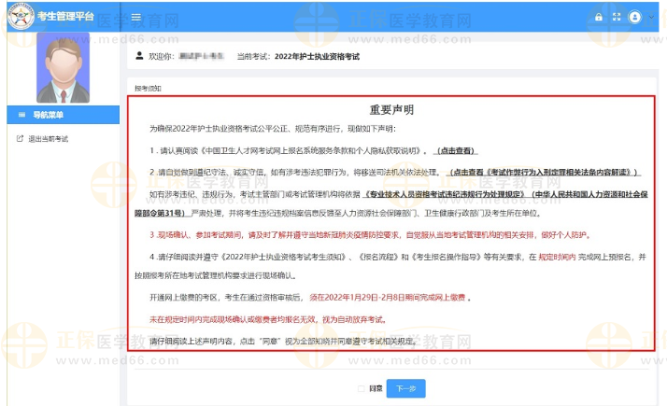
Task: Open the user account dropdown arrow
Action: click(650, 18)
